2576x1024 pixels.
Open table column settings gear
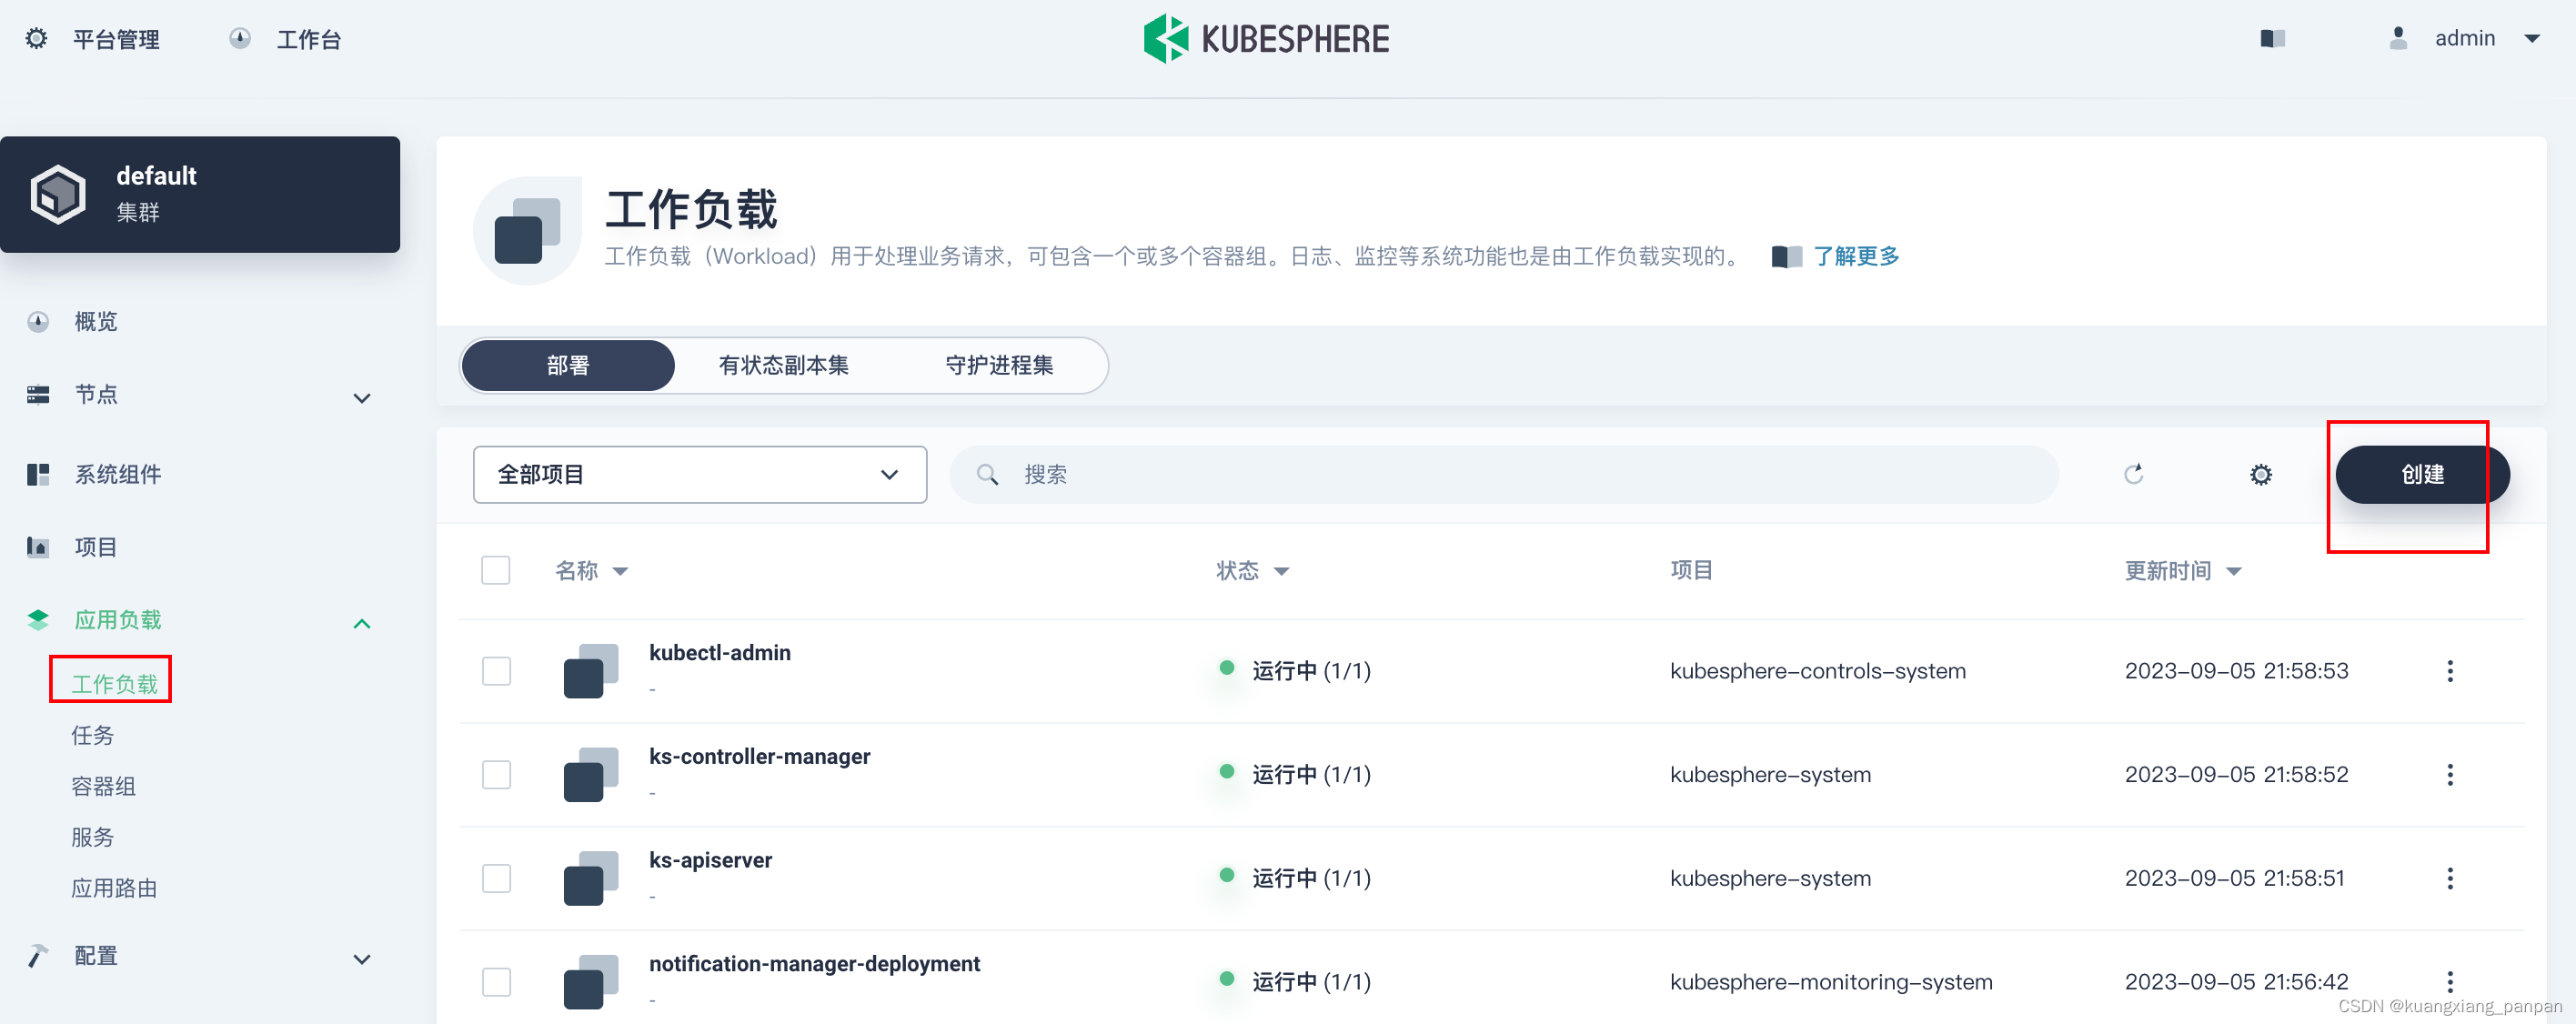click(x=2261, y=474)
